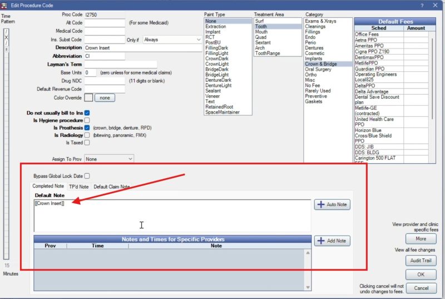Click the notes grid scroll-down arrow
445x299 pixels.
click(x=308, y=287)
